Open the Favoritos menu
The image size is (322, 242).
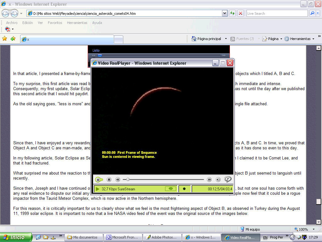click(55, 23)
